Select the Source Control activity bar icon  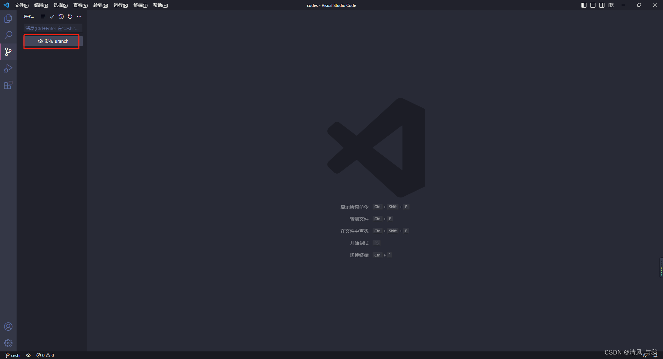[8, 52]
